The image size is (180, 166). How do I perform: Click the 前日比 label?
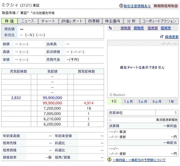coord(10,35)
